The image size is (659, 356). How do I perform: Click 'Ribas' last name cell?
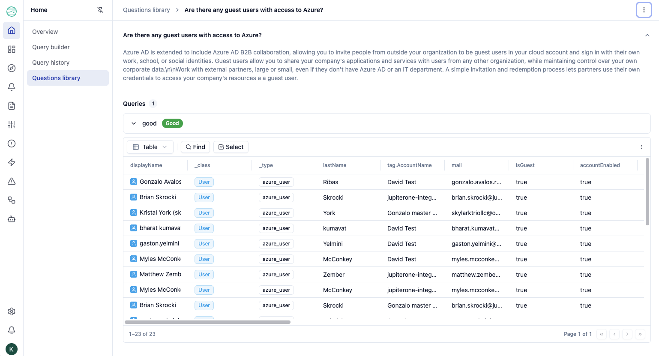coord(331,182)
